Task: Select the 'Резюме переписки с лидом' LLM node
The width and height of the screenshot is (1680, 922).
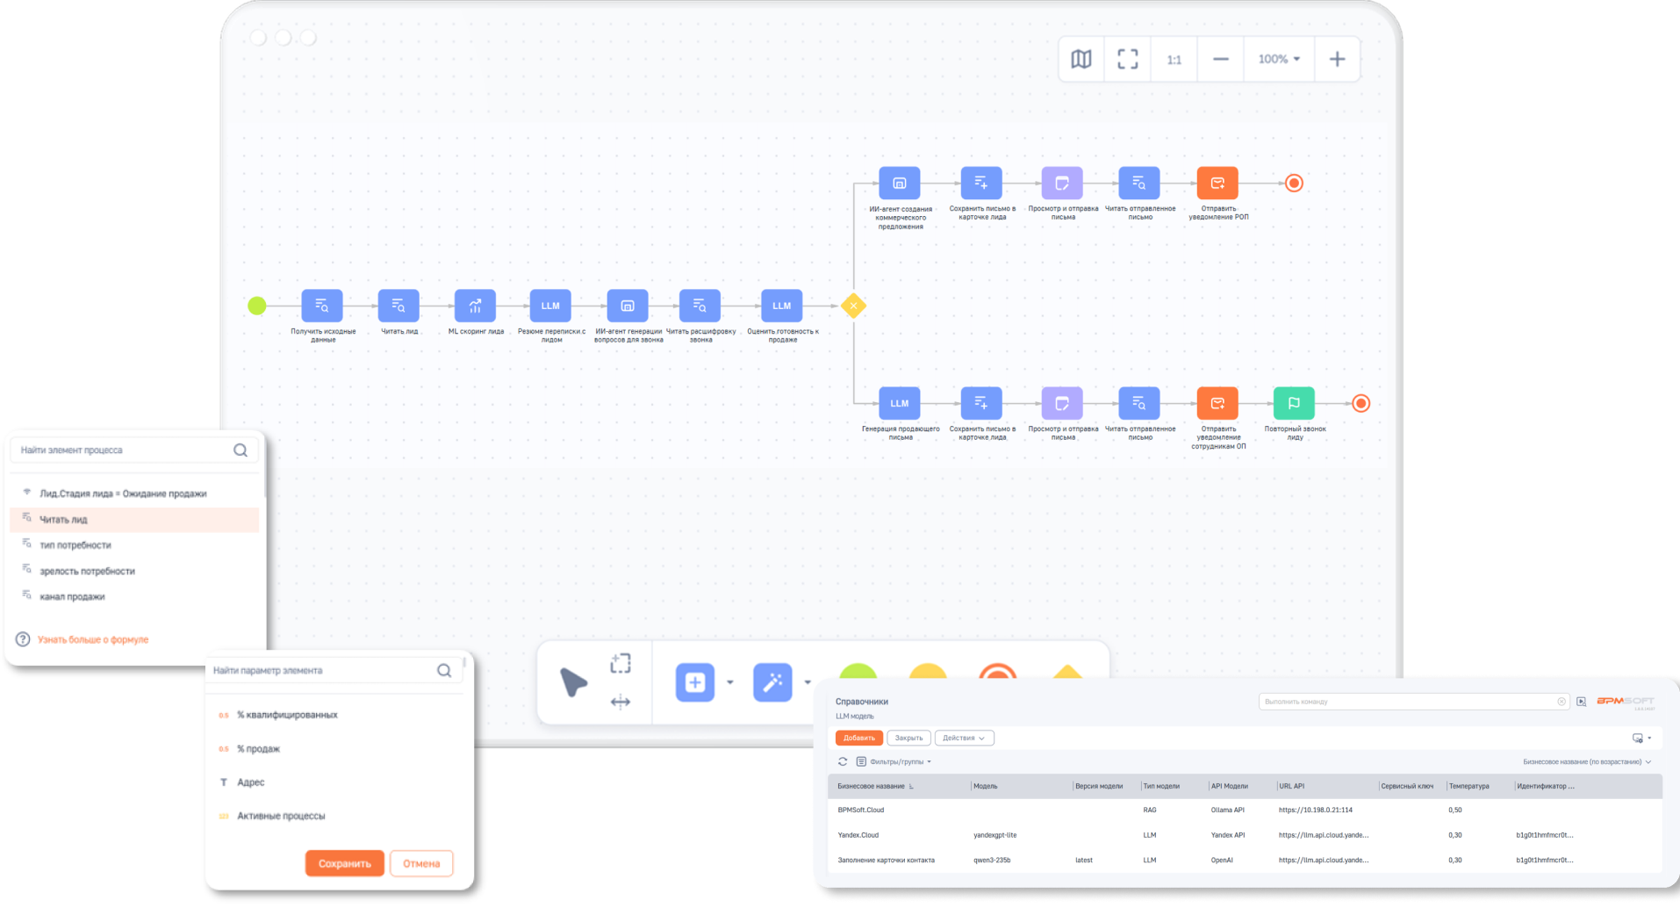Action: pos(550,306)
